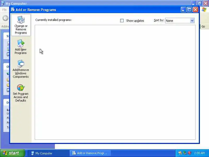The image size is (209, 157).
Task: Minimize the Add or Remove Programs window
Action: click(183, 10)
